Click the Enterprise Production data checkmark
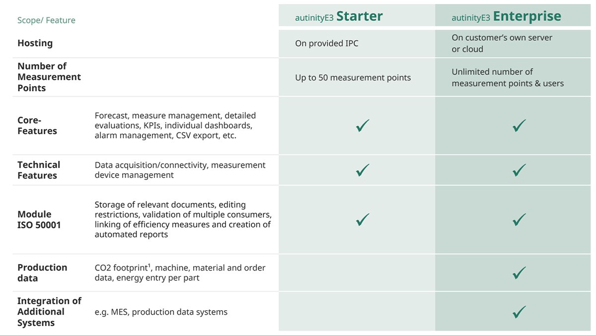 coord(519,272)
